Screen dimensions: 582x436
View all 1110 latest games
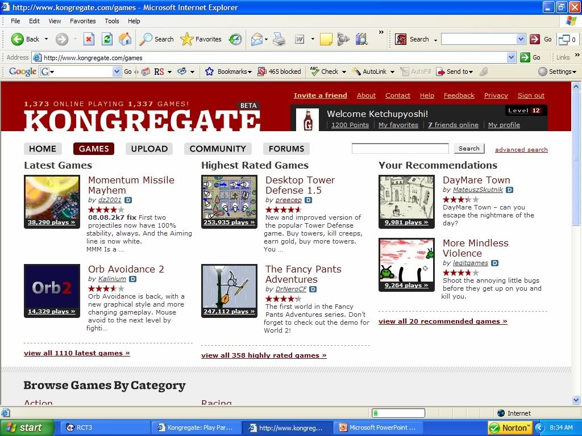point(77,353)
